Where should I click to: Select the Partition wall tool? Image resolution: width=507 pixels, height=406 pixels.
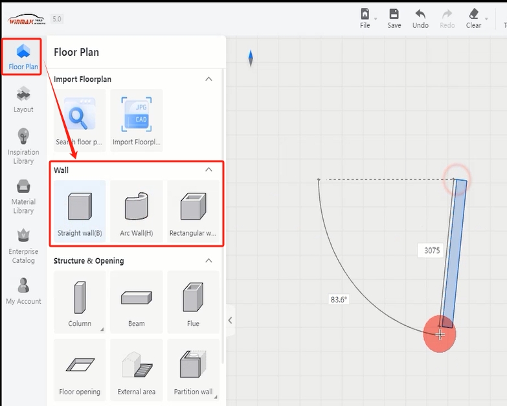click(193, 370)
